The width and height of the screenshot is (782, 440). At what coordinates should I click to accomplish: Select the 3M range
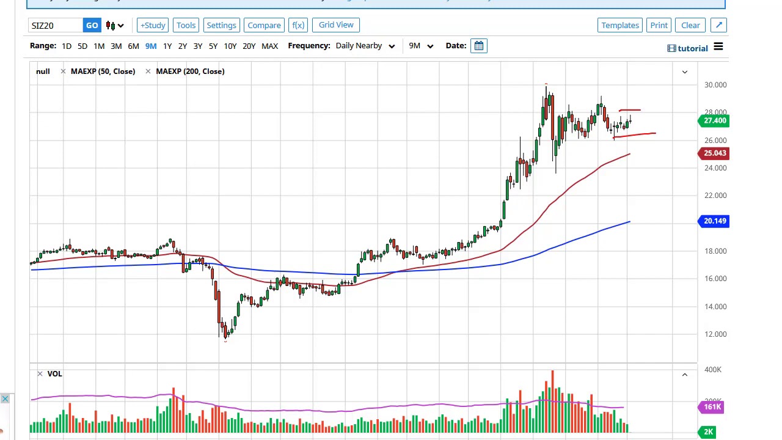[x=116, y=46]
